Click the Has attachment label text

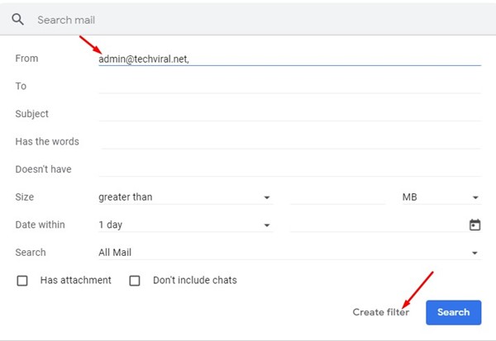click(75, 281)
